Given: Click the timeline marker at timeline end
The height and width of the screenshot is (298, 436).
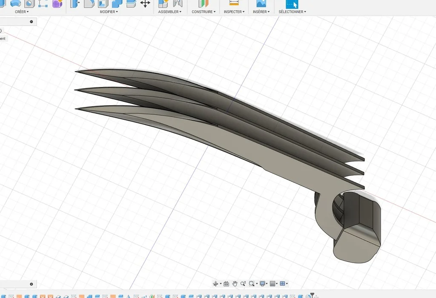Looking at the screenshot, I should [x=312, y=295].
